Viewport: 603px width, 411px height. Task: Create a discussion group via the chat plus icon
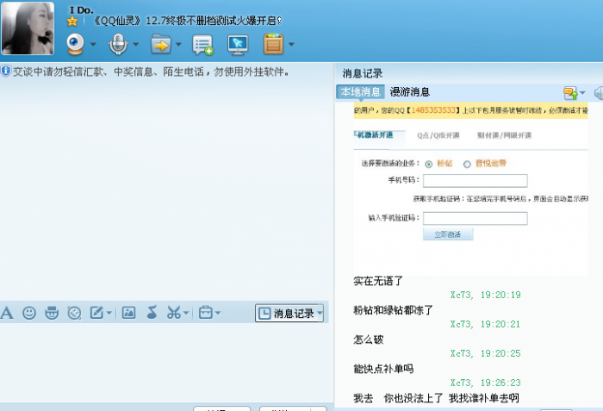pyautogui.click(x=202, y=45)
